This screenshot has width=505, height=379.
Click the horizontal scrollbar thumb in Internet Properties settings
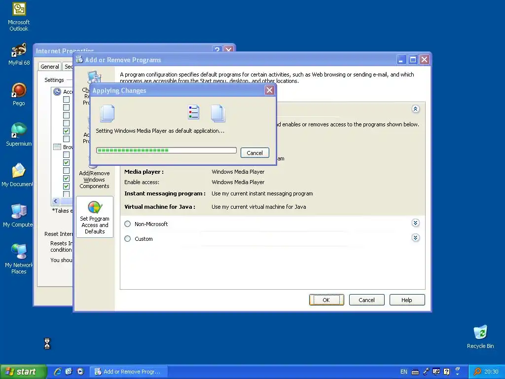pyautogui.click(x=67, y=201)
